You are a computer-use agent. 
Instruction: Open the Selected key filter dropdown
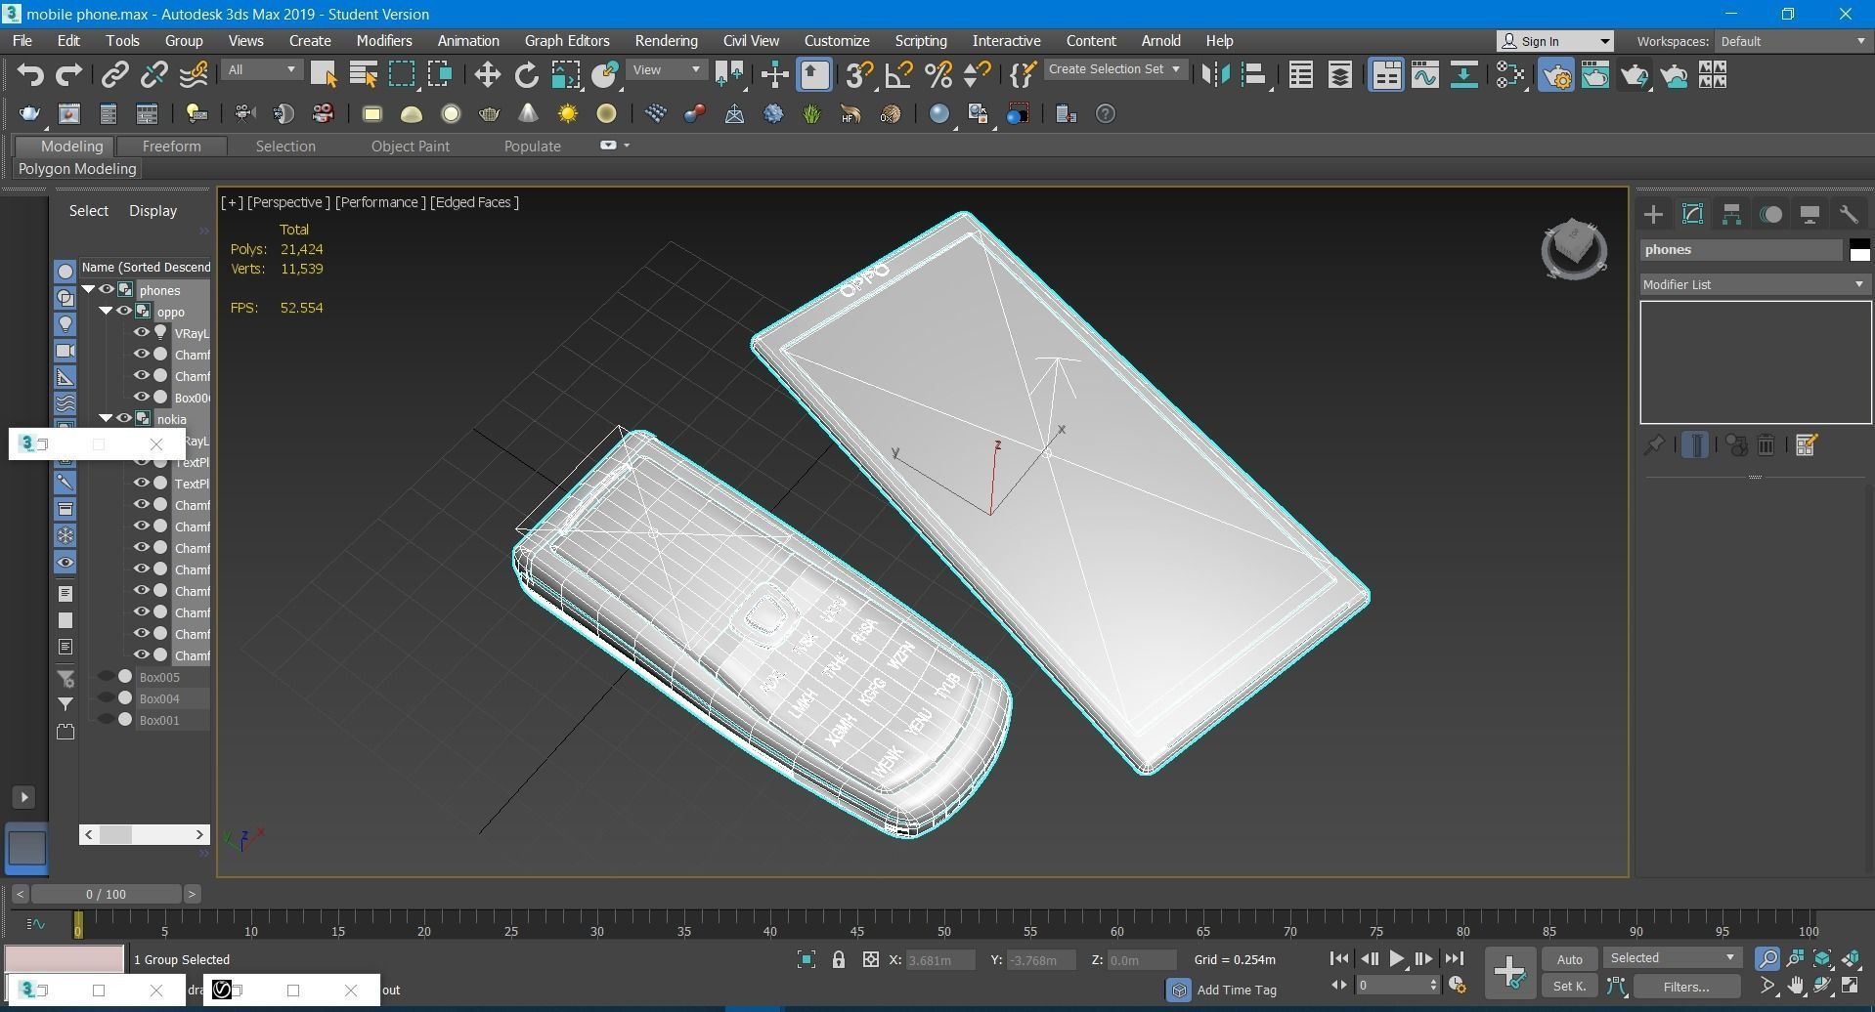tap(1672, 957)
